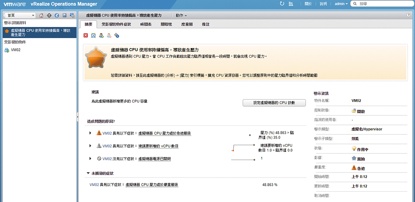Open the Alerts diamond icon in the left toolbar
Viewport: 415px width, 202px height.
click(49, 15)
